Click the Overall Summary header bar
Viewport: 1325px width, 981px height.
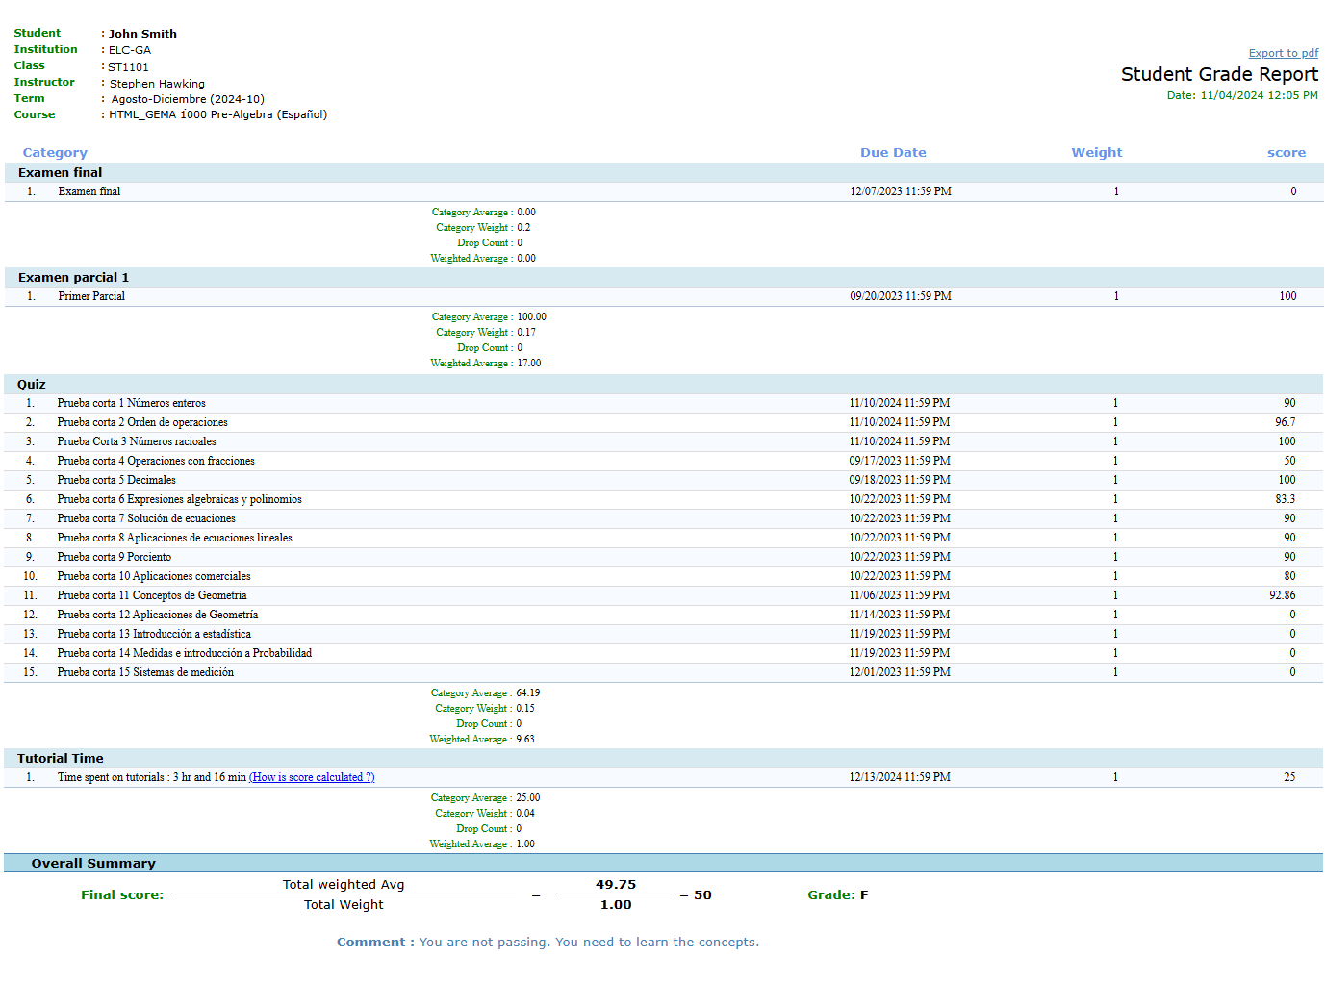[93, 864]
